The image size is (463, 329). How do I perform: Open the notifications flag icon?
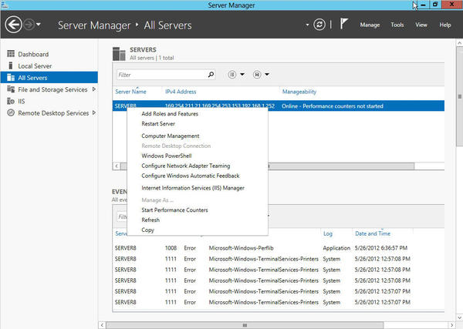tap(343, 25)
